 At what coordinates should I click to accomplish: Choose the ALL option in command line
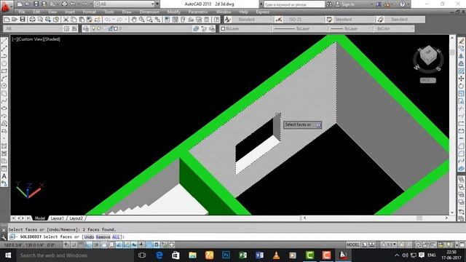(x=116, y=237)
